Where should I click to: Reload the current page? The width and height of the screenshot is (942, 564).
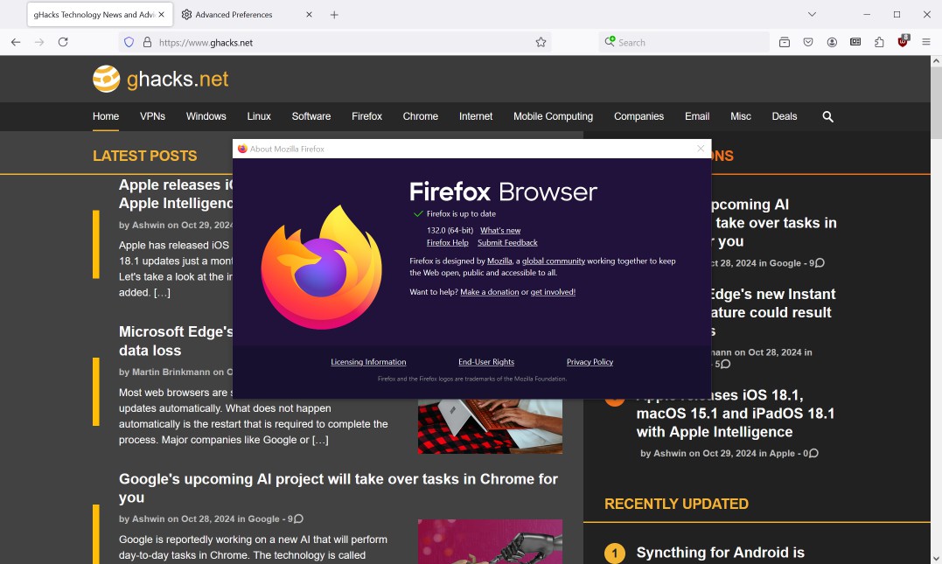[x=63, y=42]
